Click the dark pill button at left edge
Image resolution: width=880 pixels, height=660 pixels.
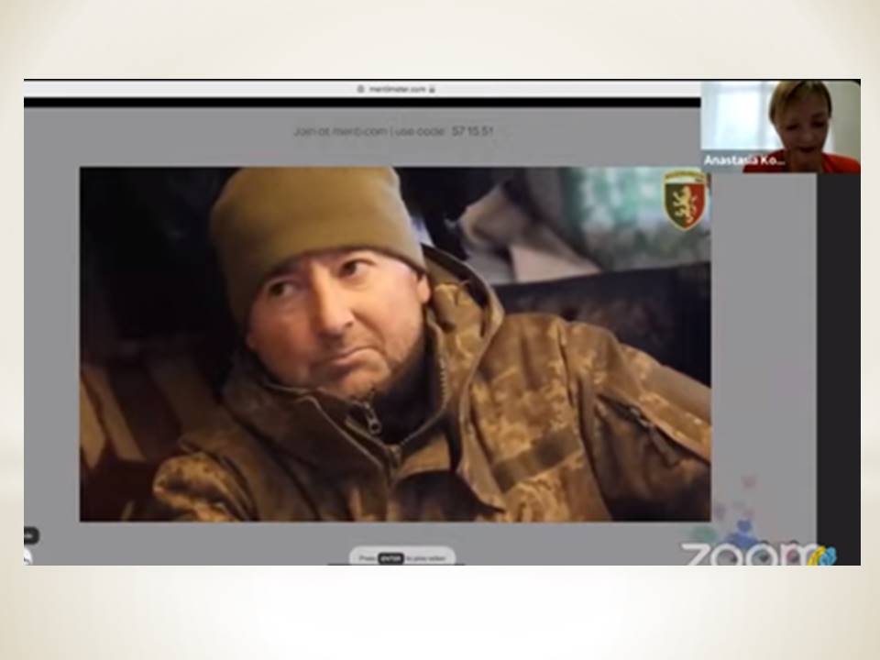(x=30, y=535)
